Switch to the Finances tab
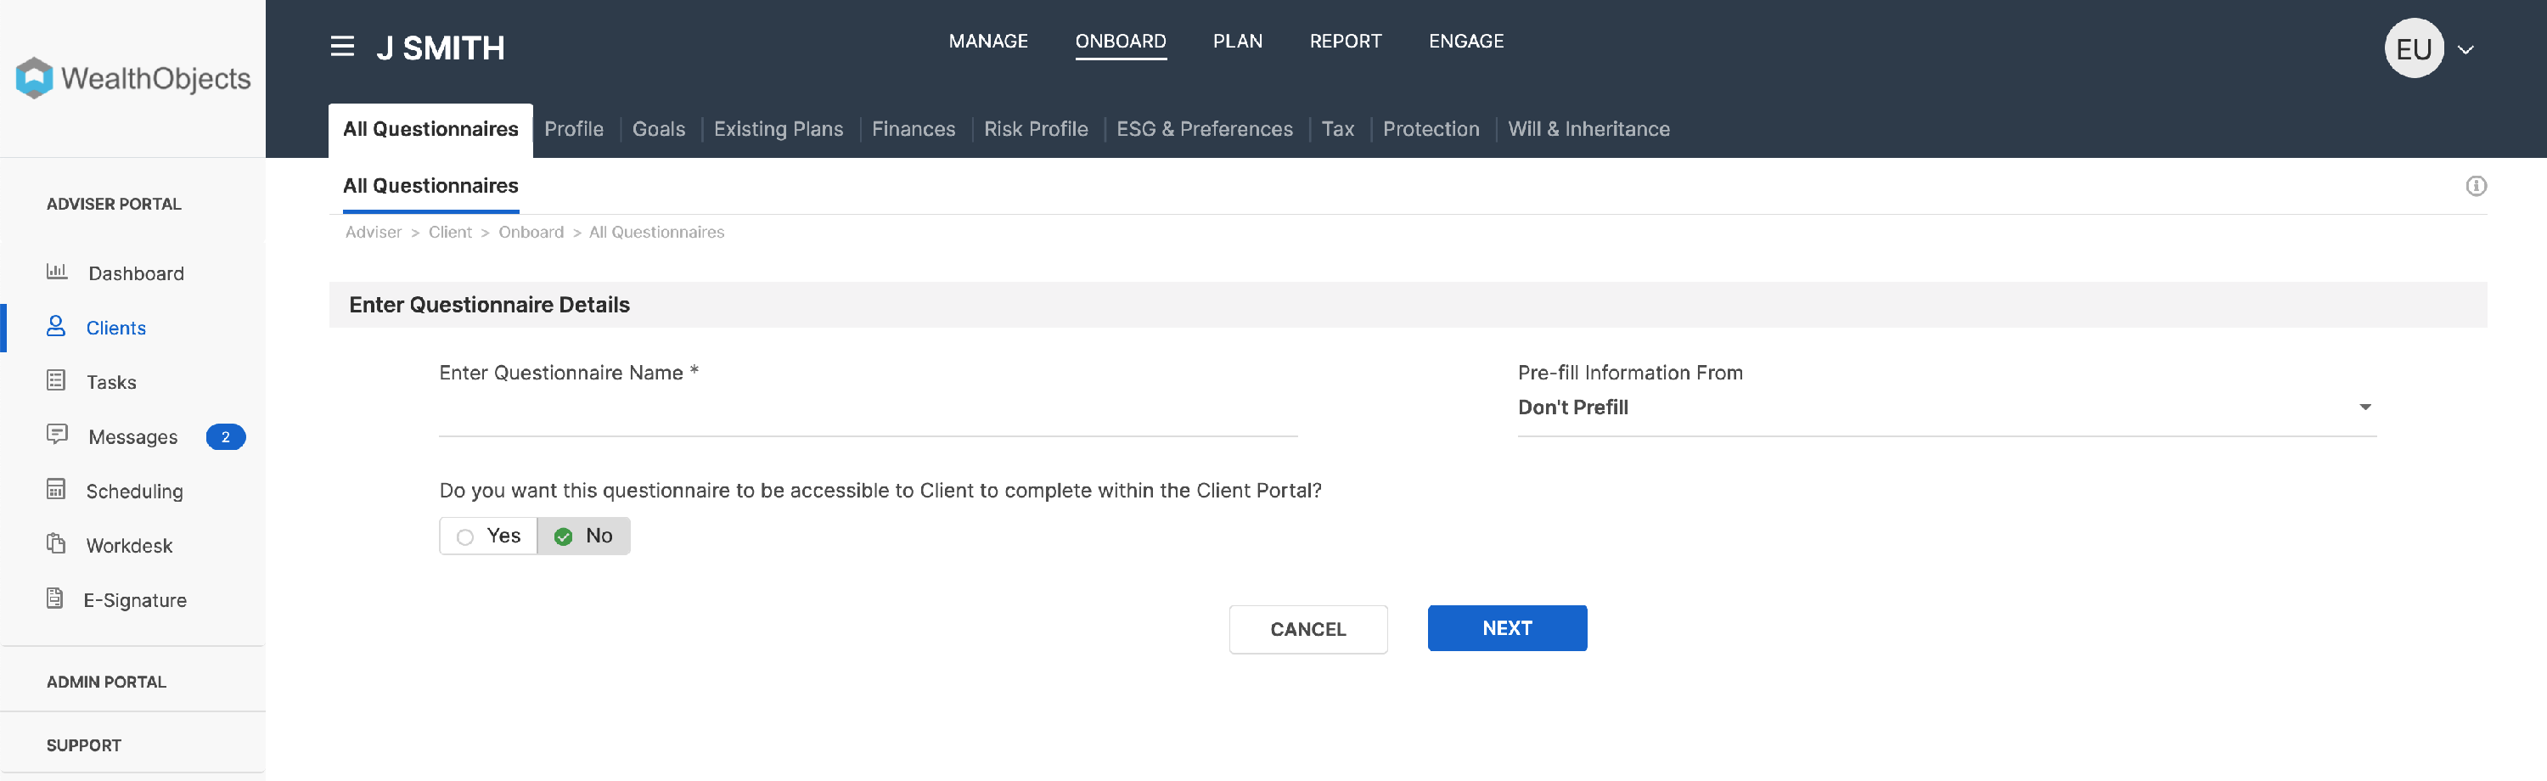2547x781 pixels. (913, 130)
